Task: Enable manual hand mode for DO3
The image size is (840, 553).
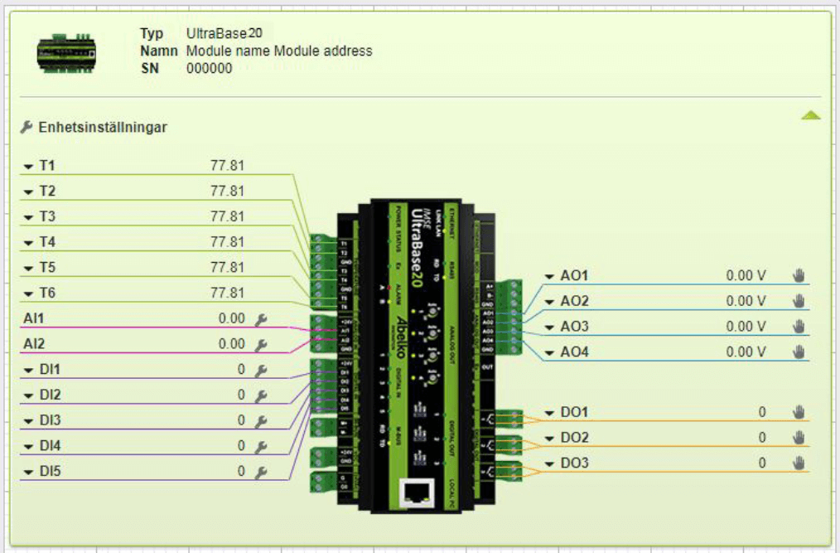Action: tap(799, 463)
